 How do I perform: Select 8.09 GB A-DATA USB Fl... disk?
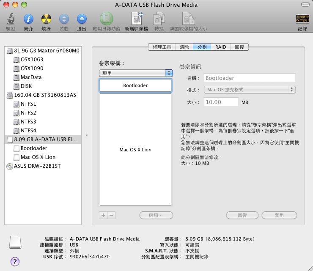pos(43,140)
